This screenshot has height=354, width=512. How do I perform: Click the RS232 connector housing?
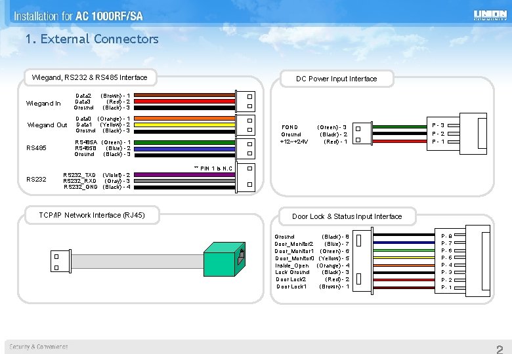[x=245, y=178]
